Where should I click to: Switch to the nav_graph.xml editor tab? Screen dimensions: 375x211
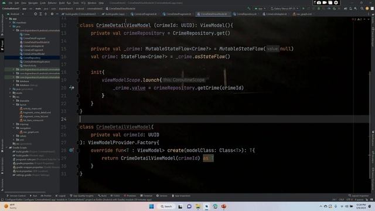[304, 14]
